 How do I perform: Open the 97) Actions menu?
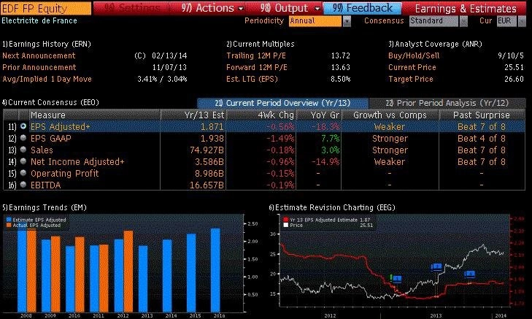tap(212, 8)
